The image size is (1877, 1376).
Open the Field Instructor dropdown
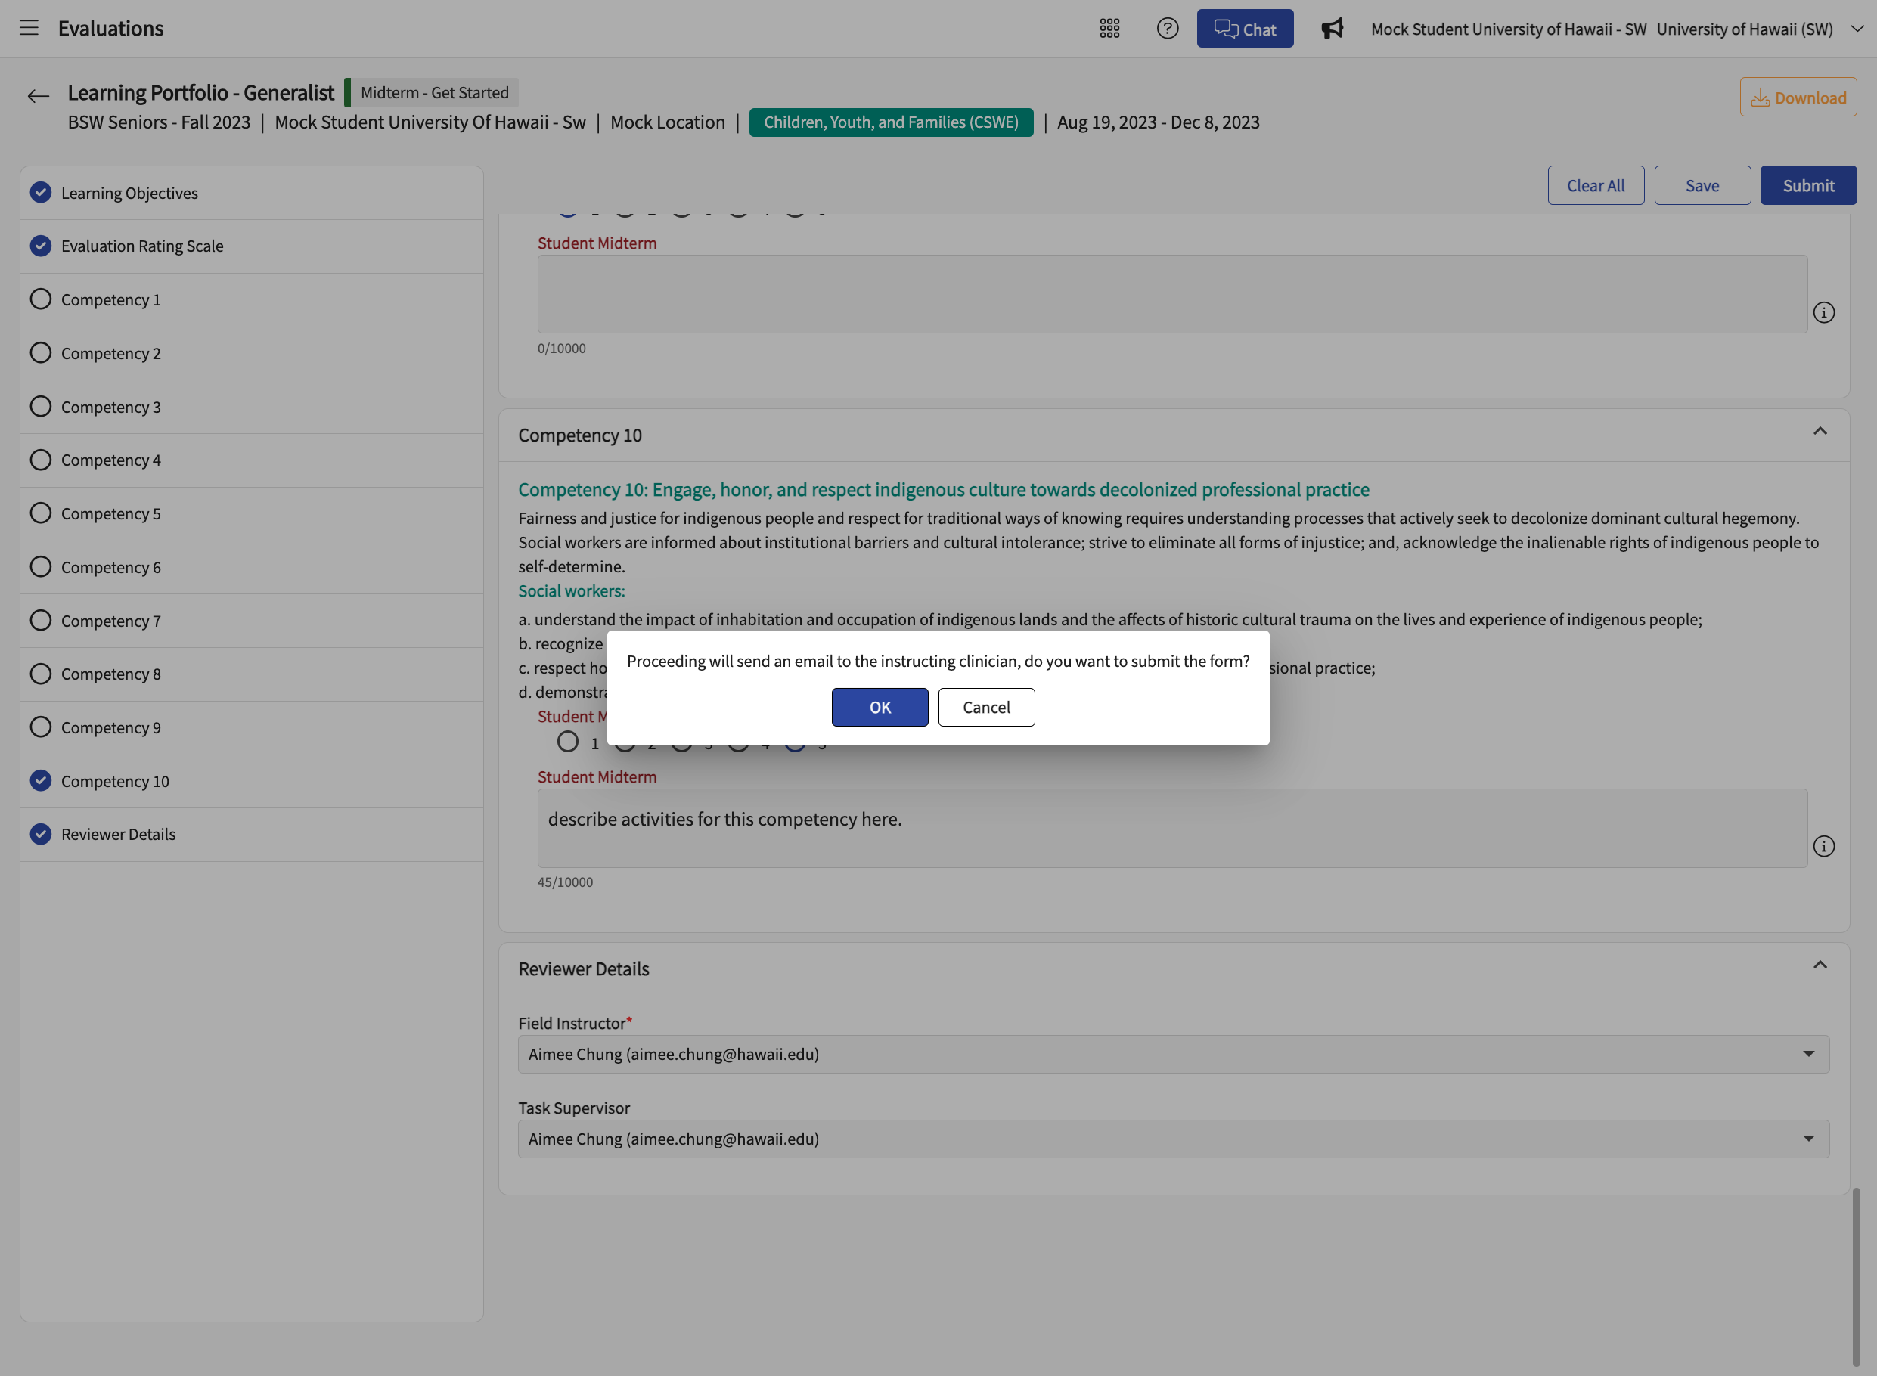1174,1055
